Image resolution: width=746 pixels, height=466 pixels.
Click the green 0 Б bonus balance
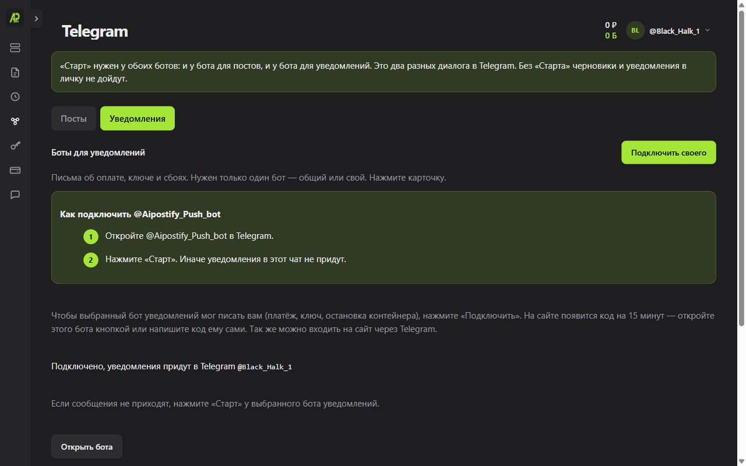click(611, 36)
